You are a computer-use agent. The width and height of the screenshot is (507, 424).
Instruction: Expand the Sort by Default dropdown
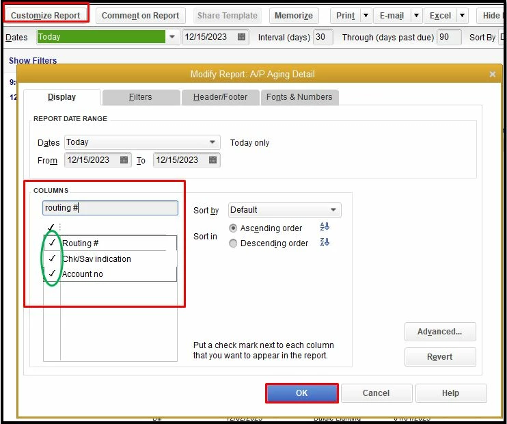pos(333,210)
